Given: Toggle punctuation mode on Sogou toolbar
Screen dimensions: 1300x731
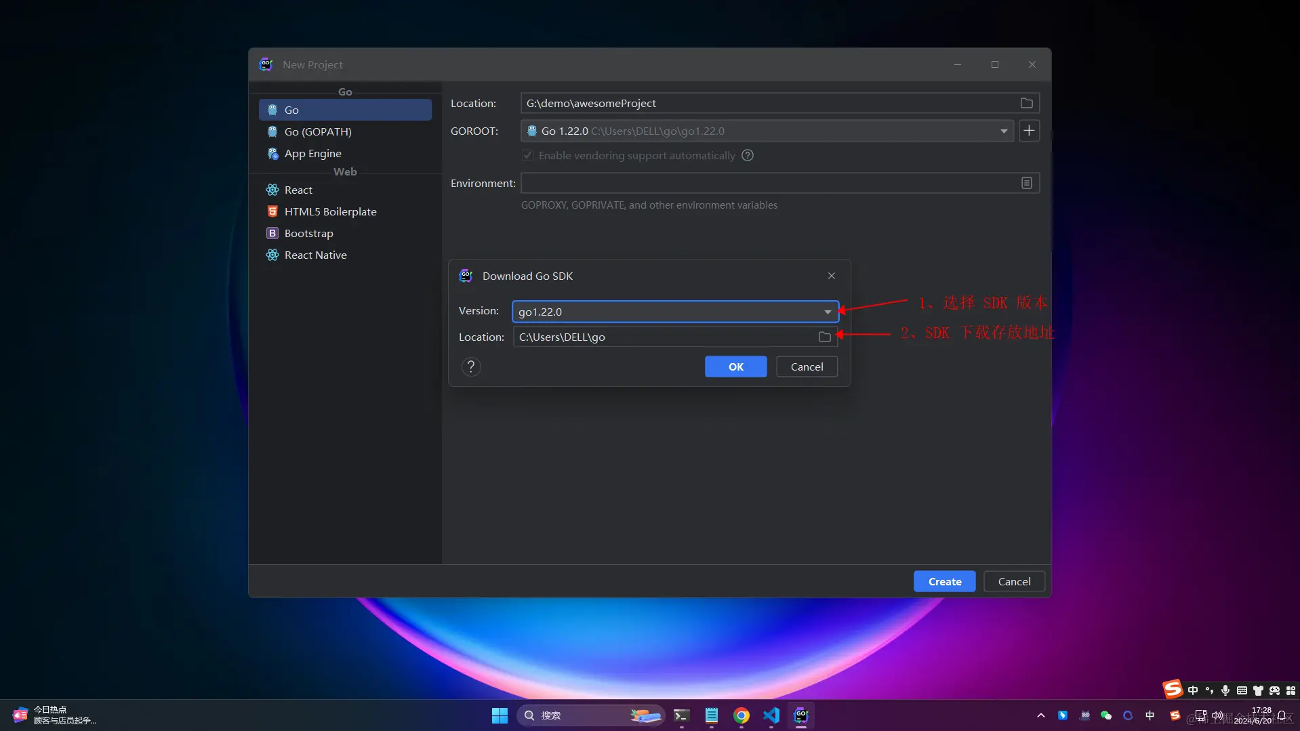Looking at the screenshot, I should click(x=1209, y=690).
